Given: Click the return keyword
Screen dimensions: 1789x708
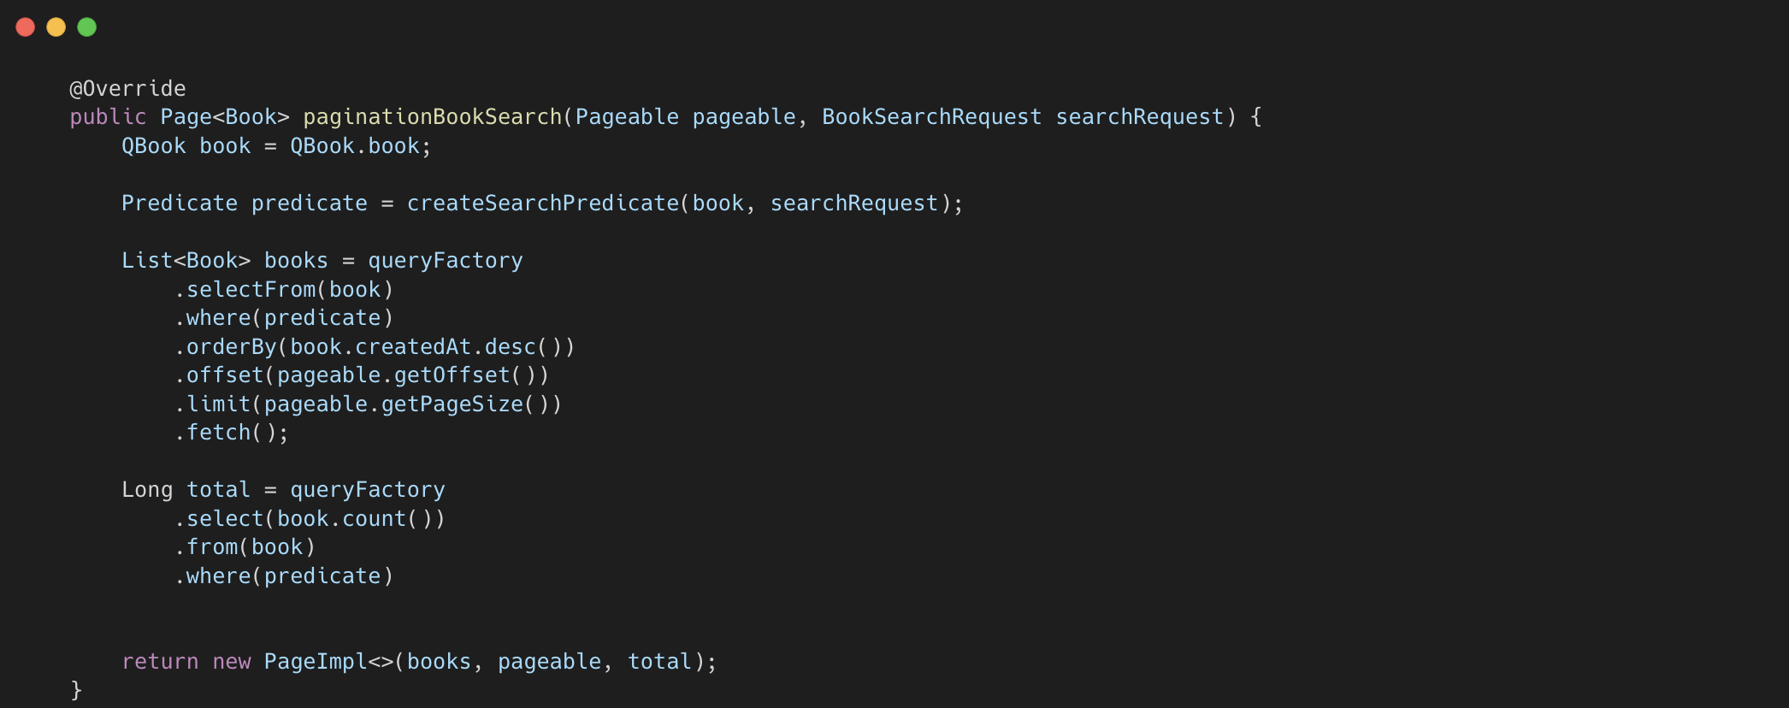Looking at the screenshot, I should 160,662.
